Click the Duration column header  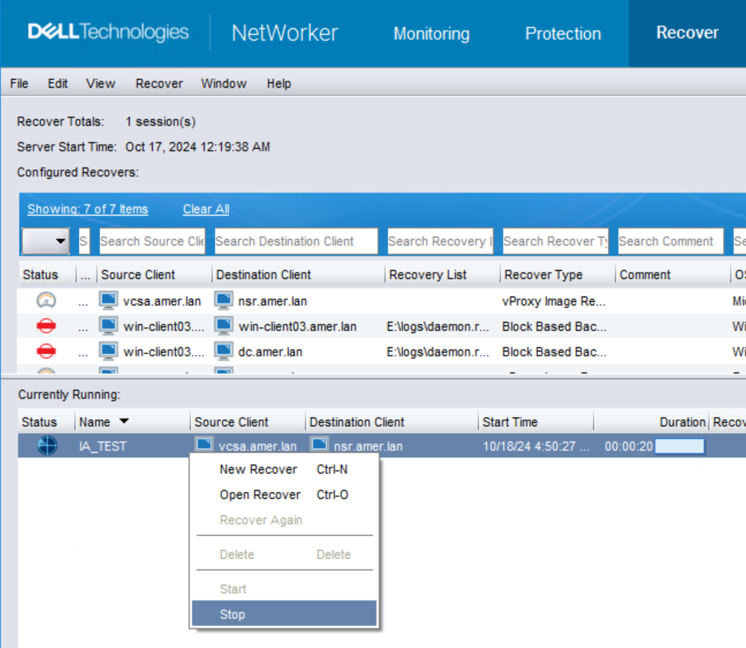coord(652,422)
